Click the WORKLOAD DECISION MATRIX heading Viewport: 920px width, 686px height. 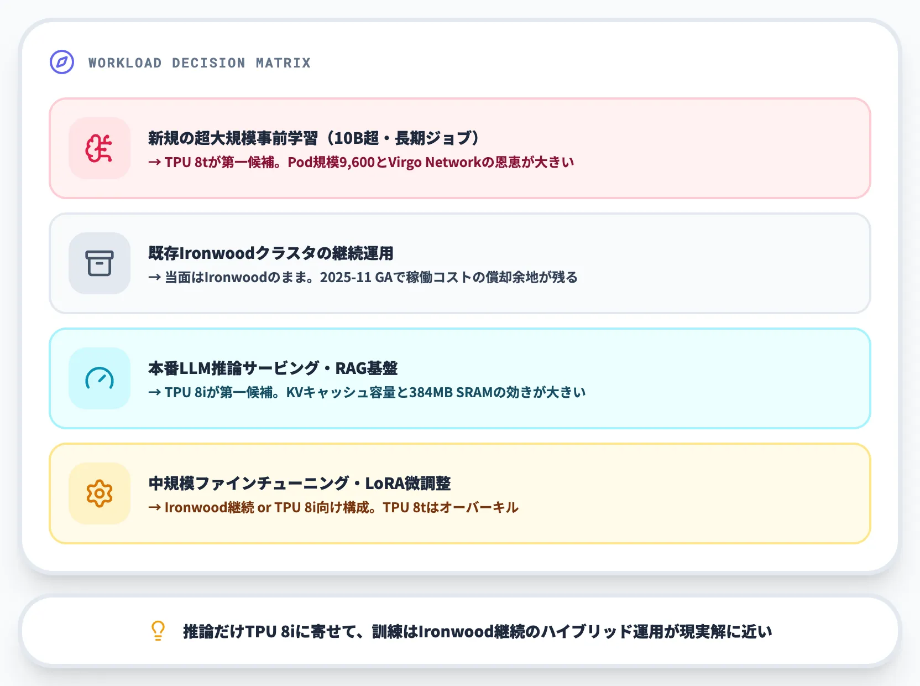pyautogui.click(x=200, y=63)
